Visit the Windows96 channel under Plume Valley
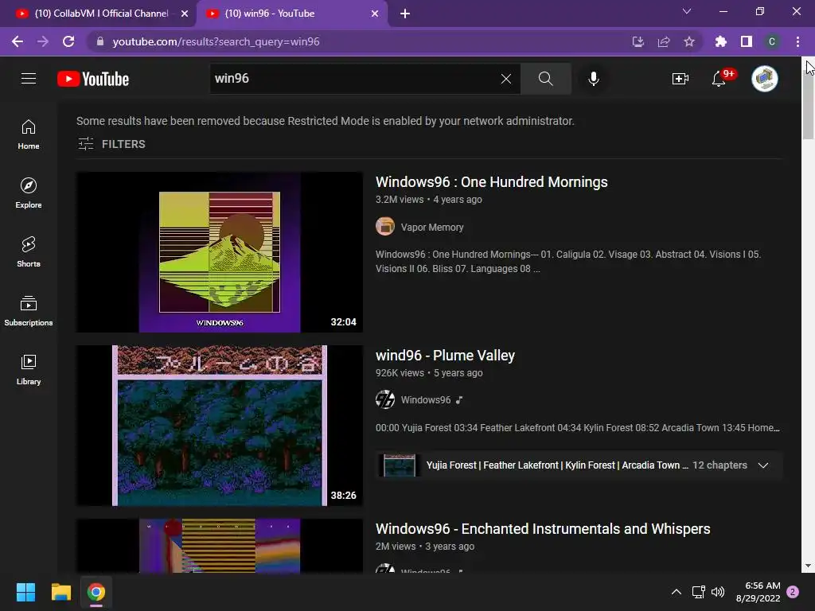Viewport: 815px width, 611px height. click(x=426, y=400)
